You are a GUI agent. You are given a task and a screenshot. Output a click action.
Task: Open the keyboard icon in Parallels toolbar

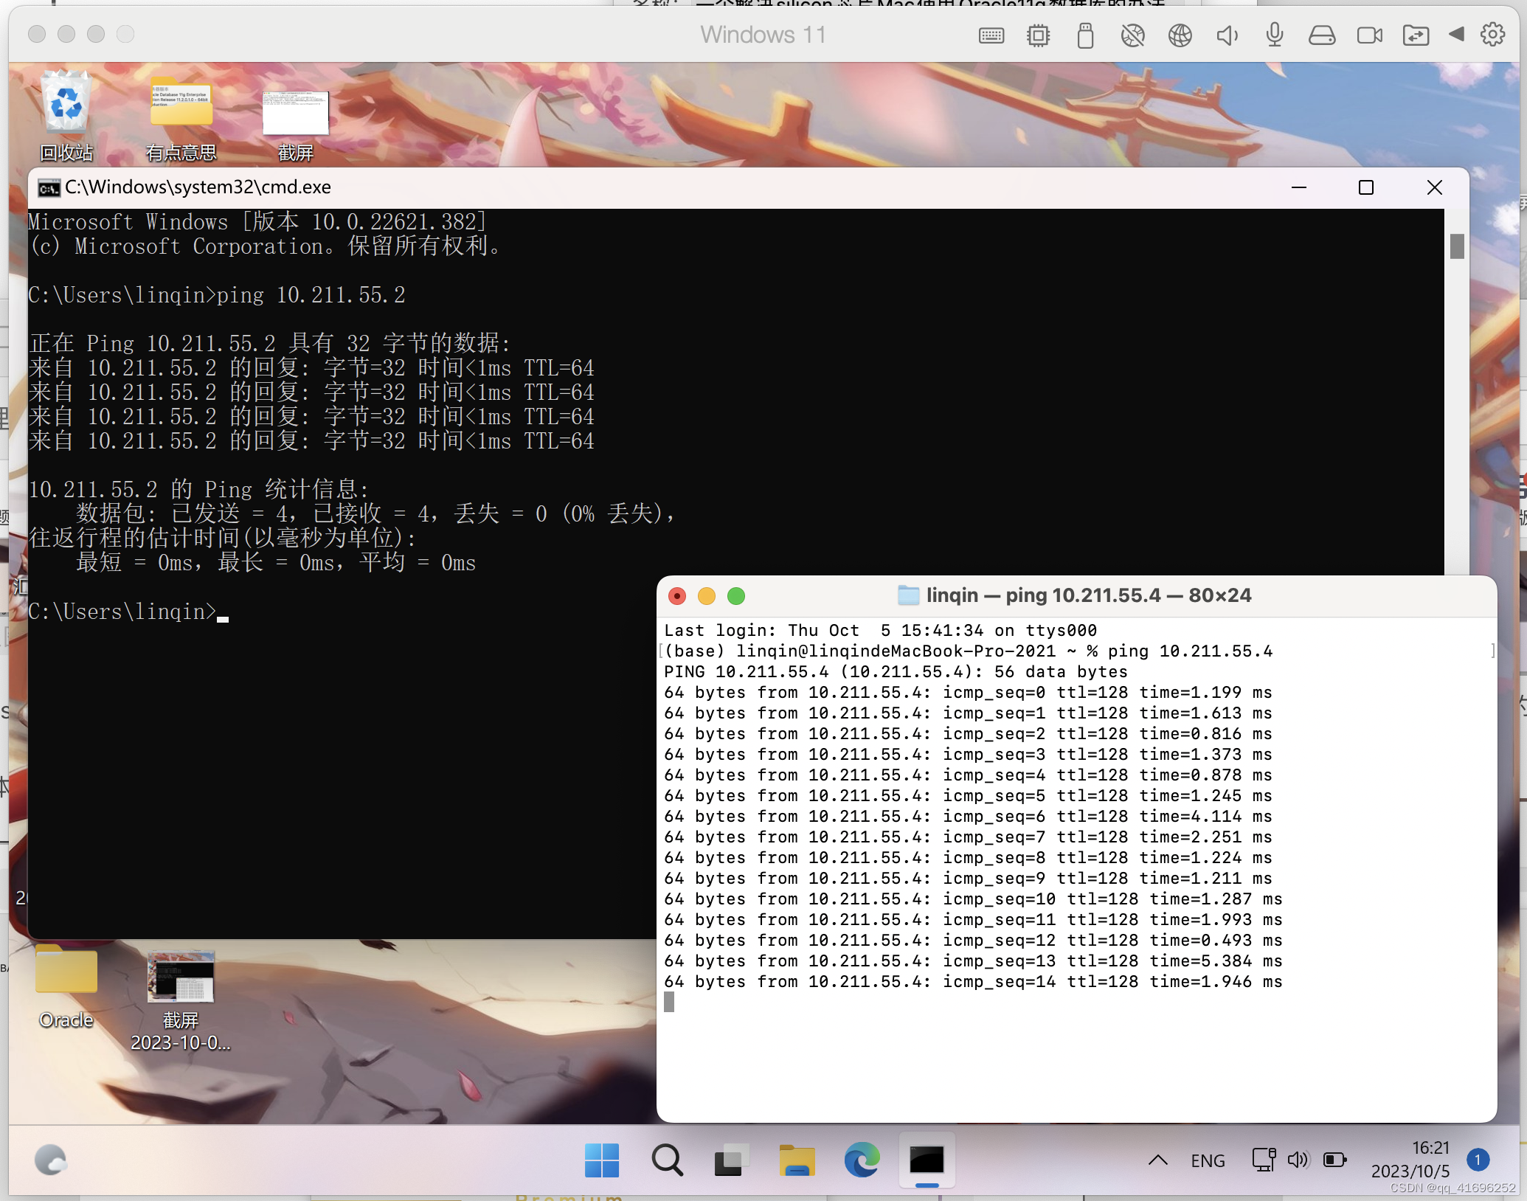[x=991, y=35]
